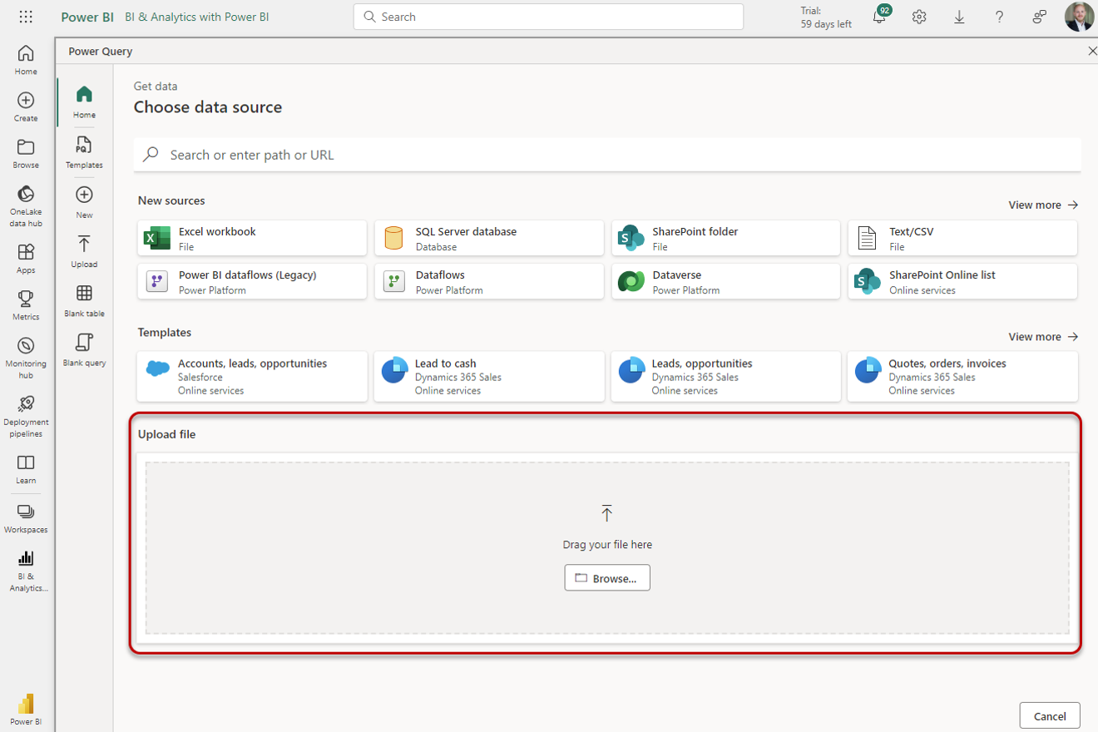Screen dimensions: 1098x732
Task: Click the Browse... button
Action: point(607,578)
